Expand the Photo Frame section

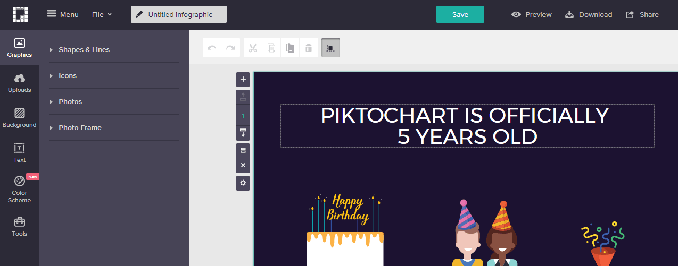coord(114,127)
